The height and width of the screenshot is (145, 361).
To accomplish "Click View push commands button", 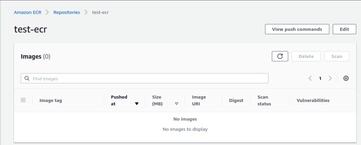I will [x=297, y=29].
